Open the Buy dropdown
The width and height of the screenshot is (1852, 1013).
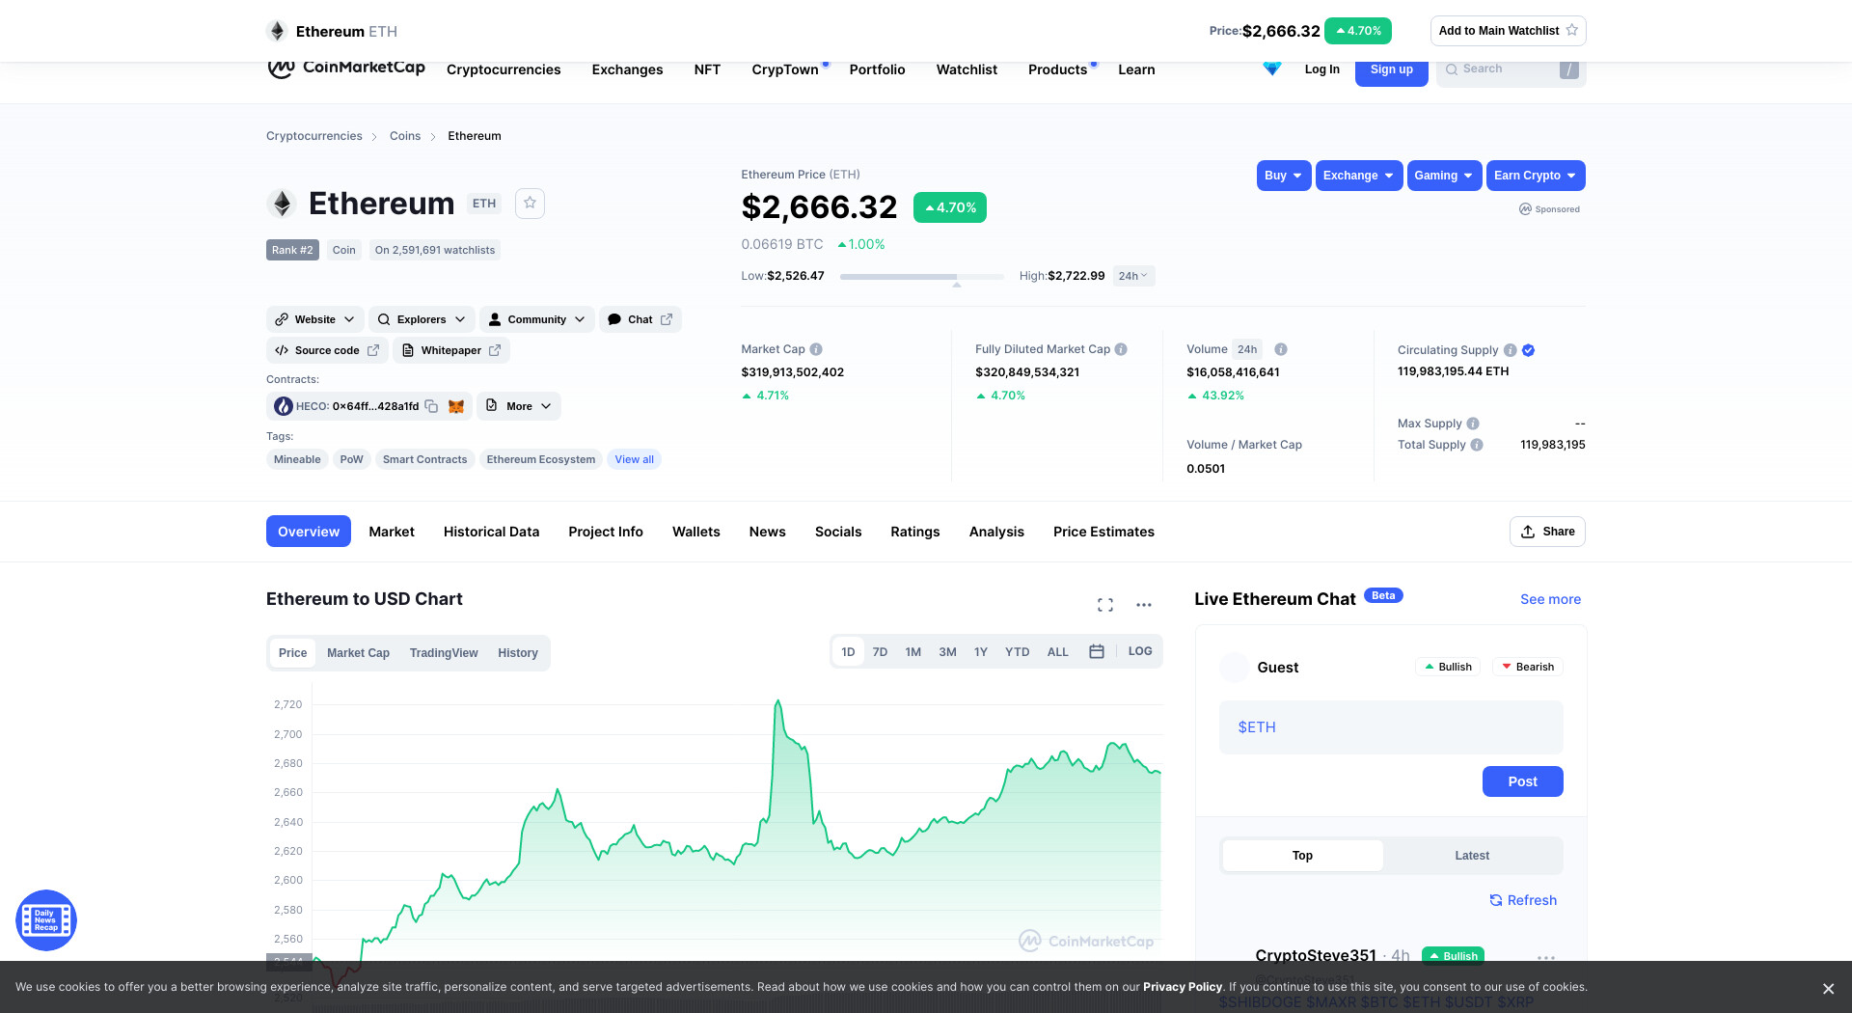(1284, 176)
